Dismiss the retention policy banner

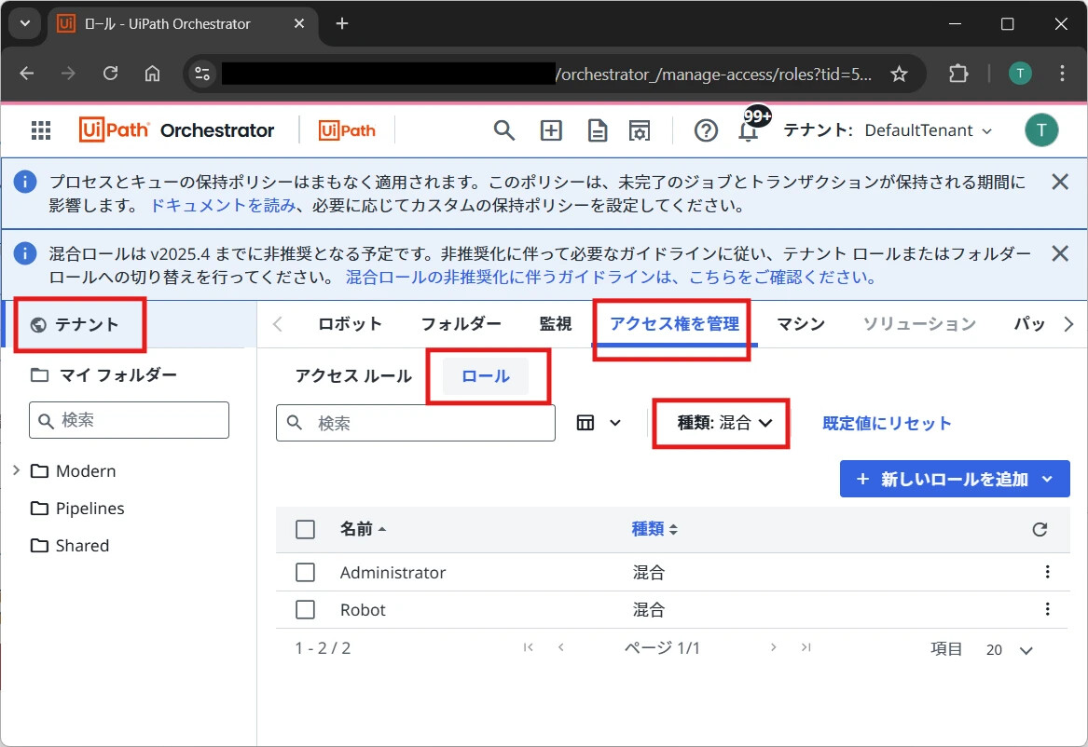1059,182
